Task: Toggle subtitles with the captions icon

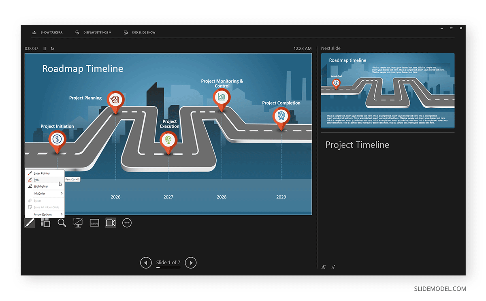Action: pyautogui.click(x=94, y=223)
